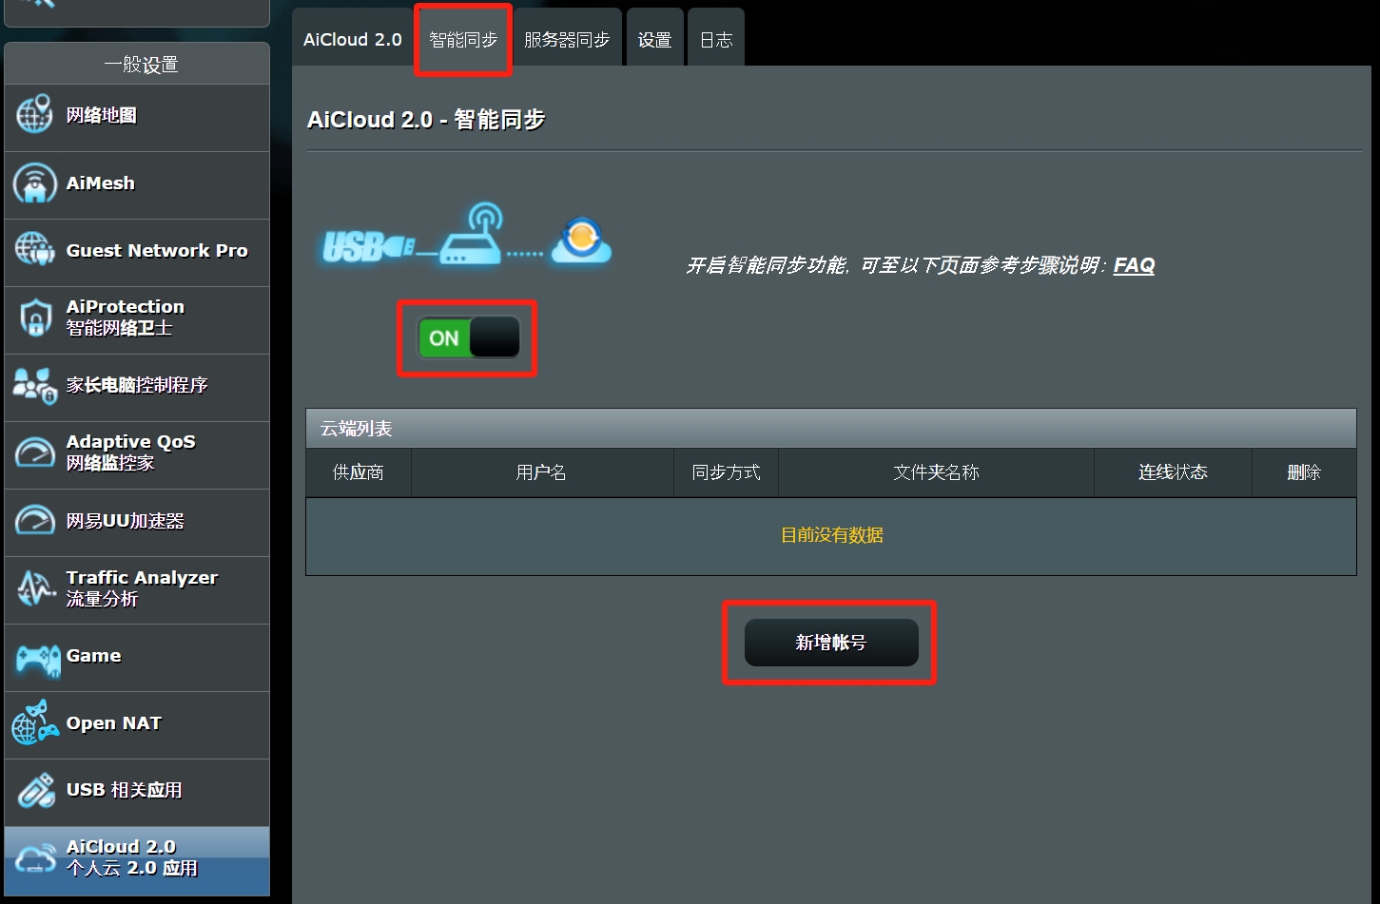Click the USB application drive icon
Viewport: 1380px width, 904px height.
click(x=36, y=791)
